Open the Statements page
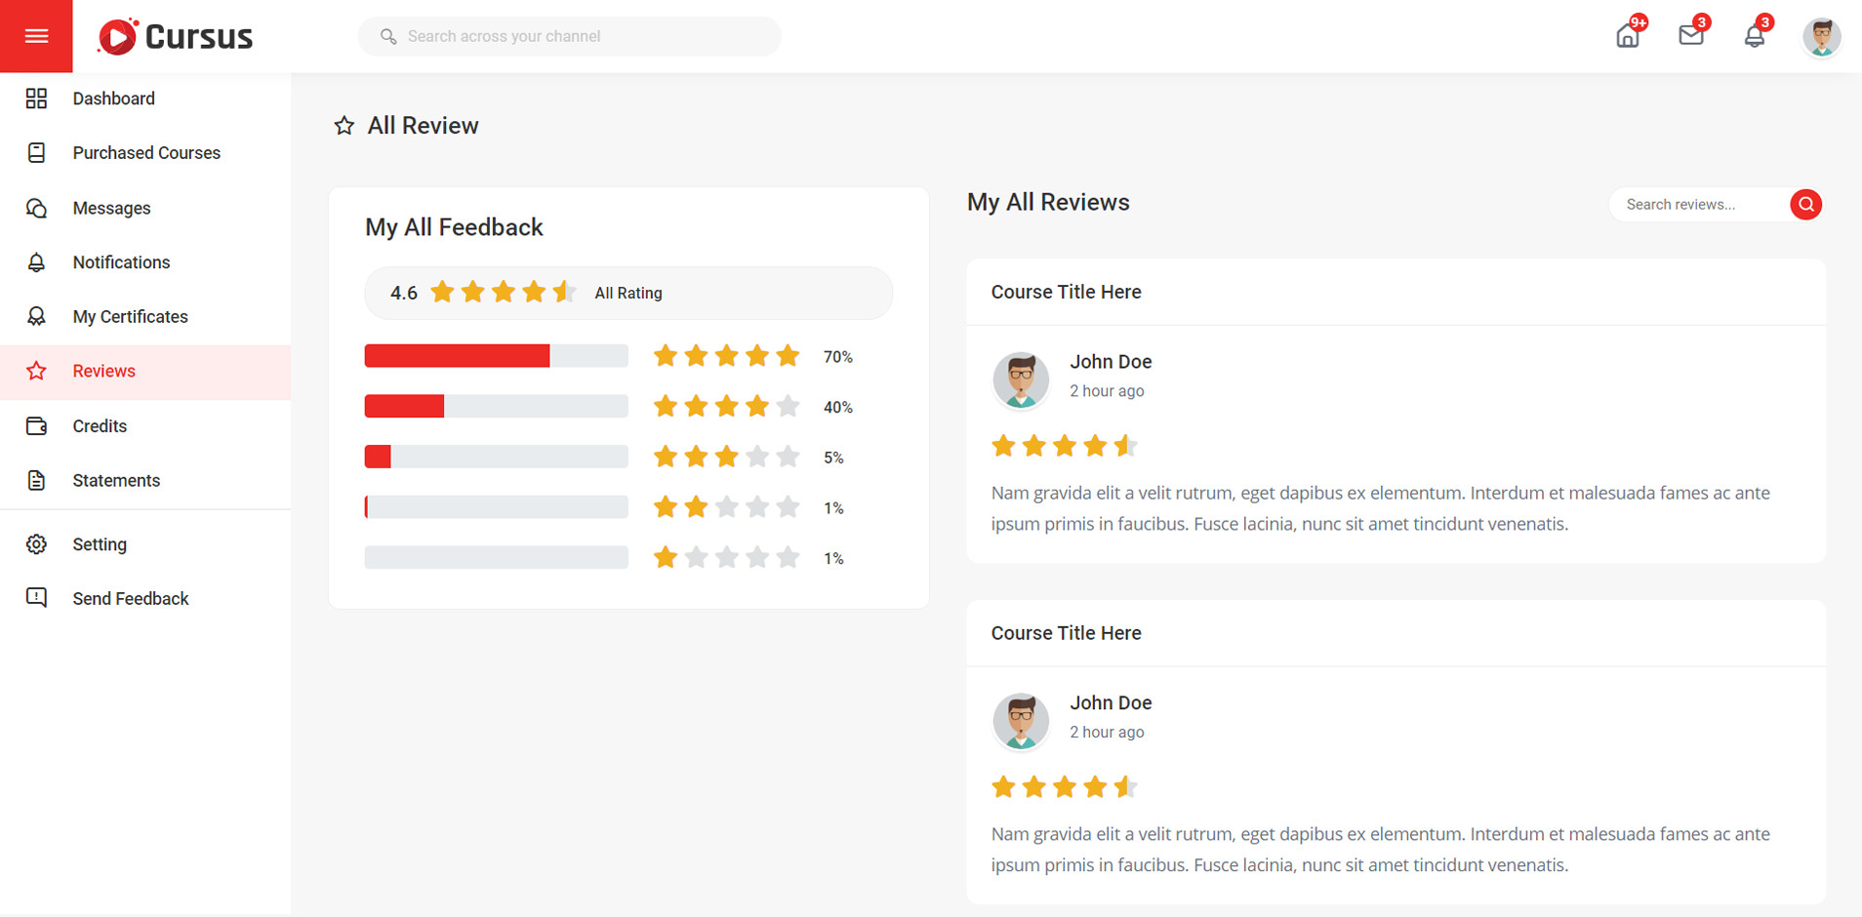Viewport: 1862px width, 917px height. [x=116, y=481]
